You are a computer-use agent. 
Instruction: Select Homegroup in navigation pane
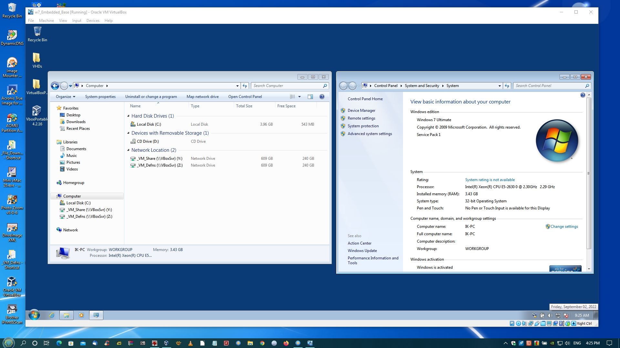coord(74,183)
